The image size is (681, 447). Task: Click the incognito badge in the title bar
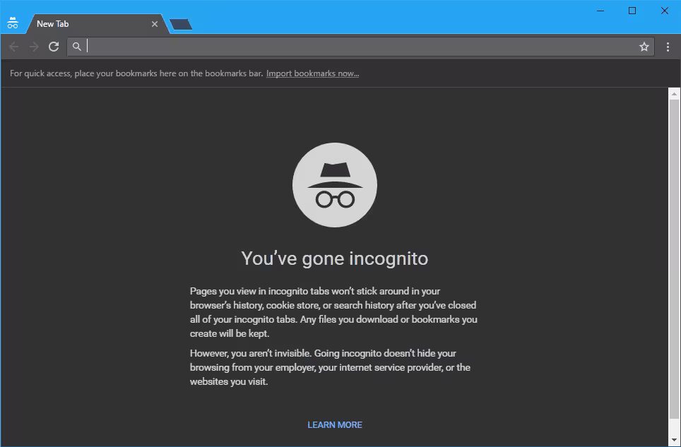click(x=13, y=22)
